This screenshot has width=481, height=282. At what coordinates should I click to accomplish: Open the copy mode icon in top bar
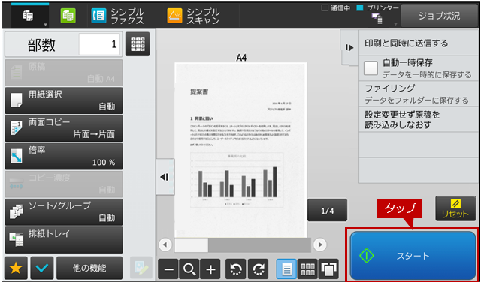pos(30,16)
